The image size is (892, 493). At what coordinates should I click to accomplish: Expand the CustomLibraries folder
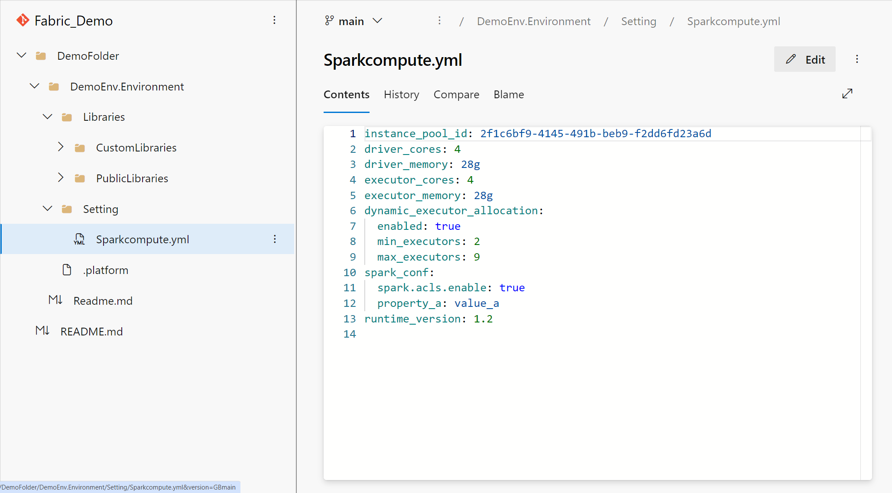[62, 147]
